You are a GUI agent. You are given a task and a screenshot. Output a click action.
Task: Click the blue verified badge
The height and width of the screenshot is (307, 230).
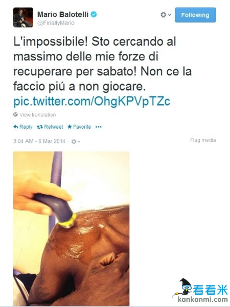pos(94,14)
